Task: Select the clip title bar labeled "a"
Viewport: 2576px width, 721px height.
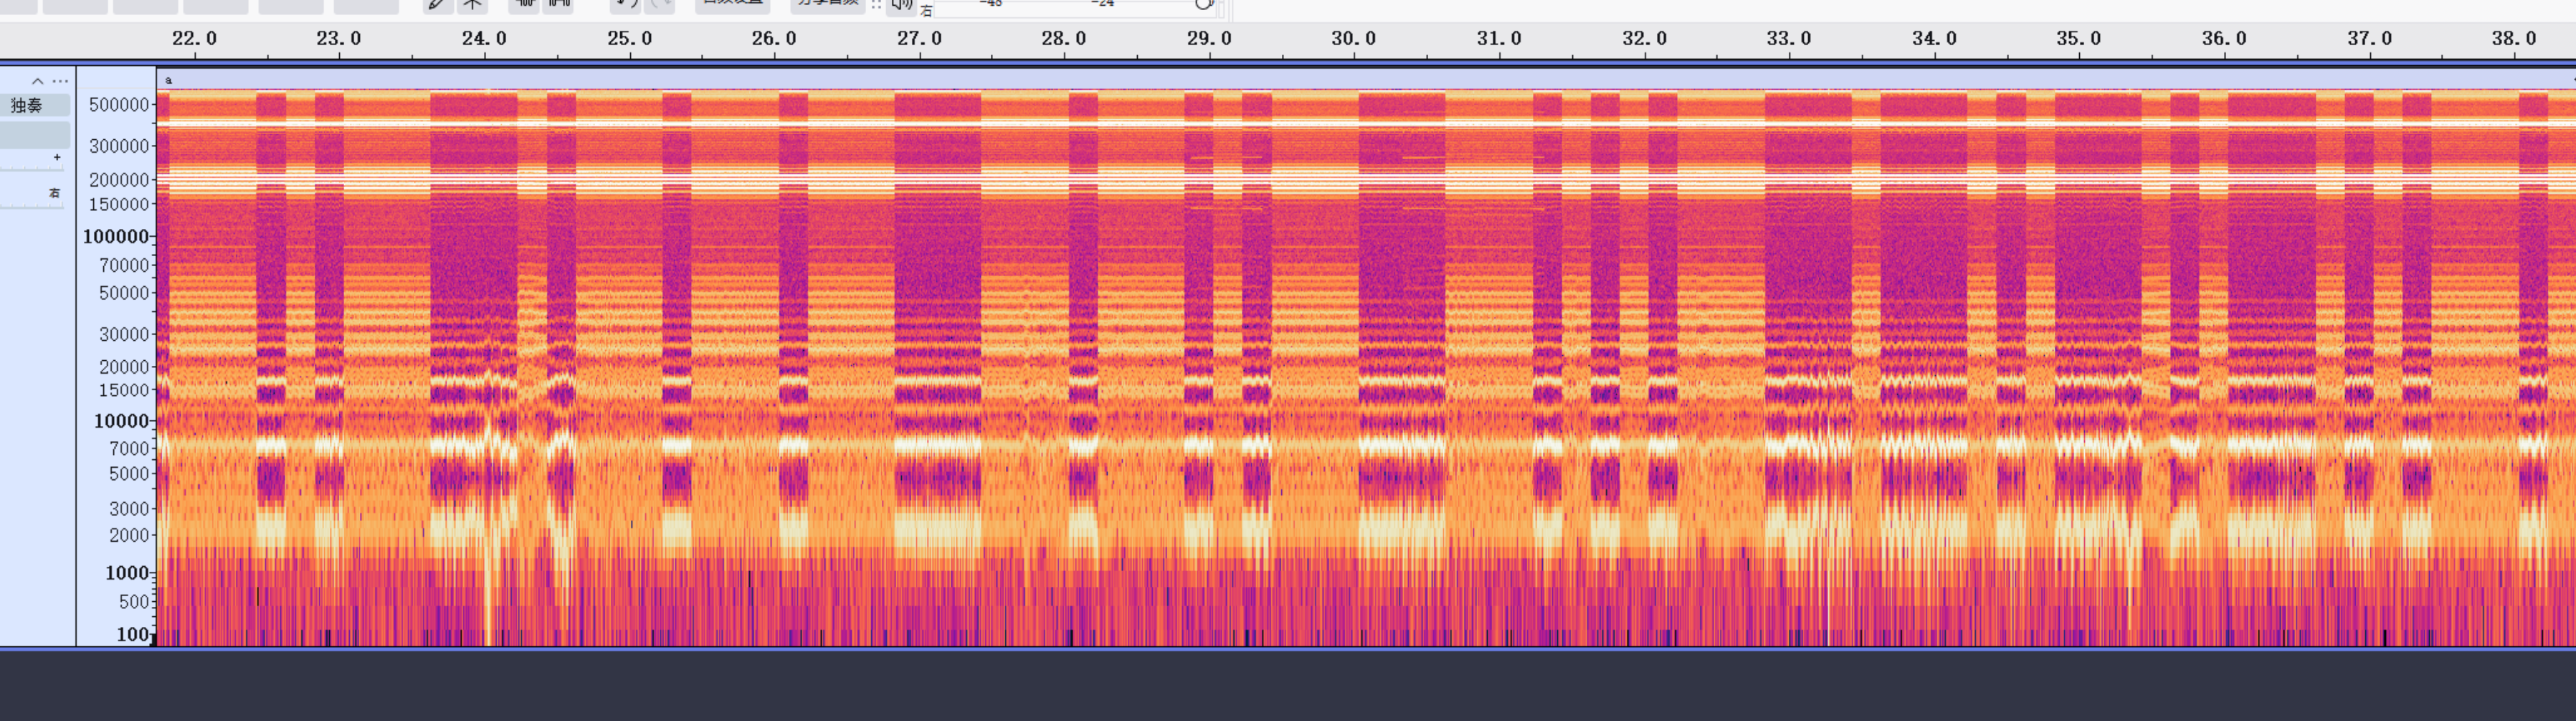Action: [1365, 80]
